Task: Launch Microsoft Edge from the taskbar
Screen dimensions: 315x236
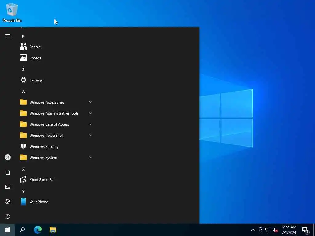Action: click(x=38, y=230)
